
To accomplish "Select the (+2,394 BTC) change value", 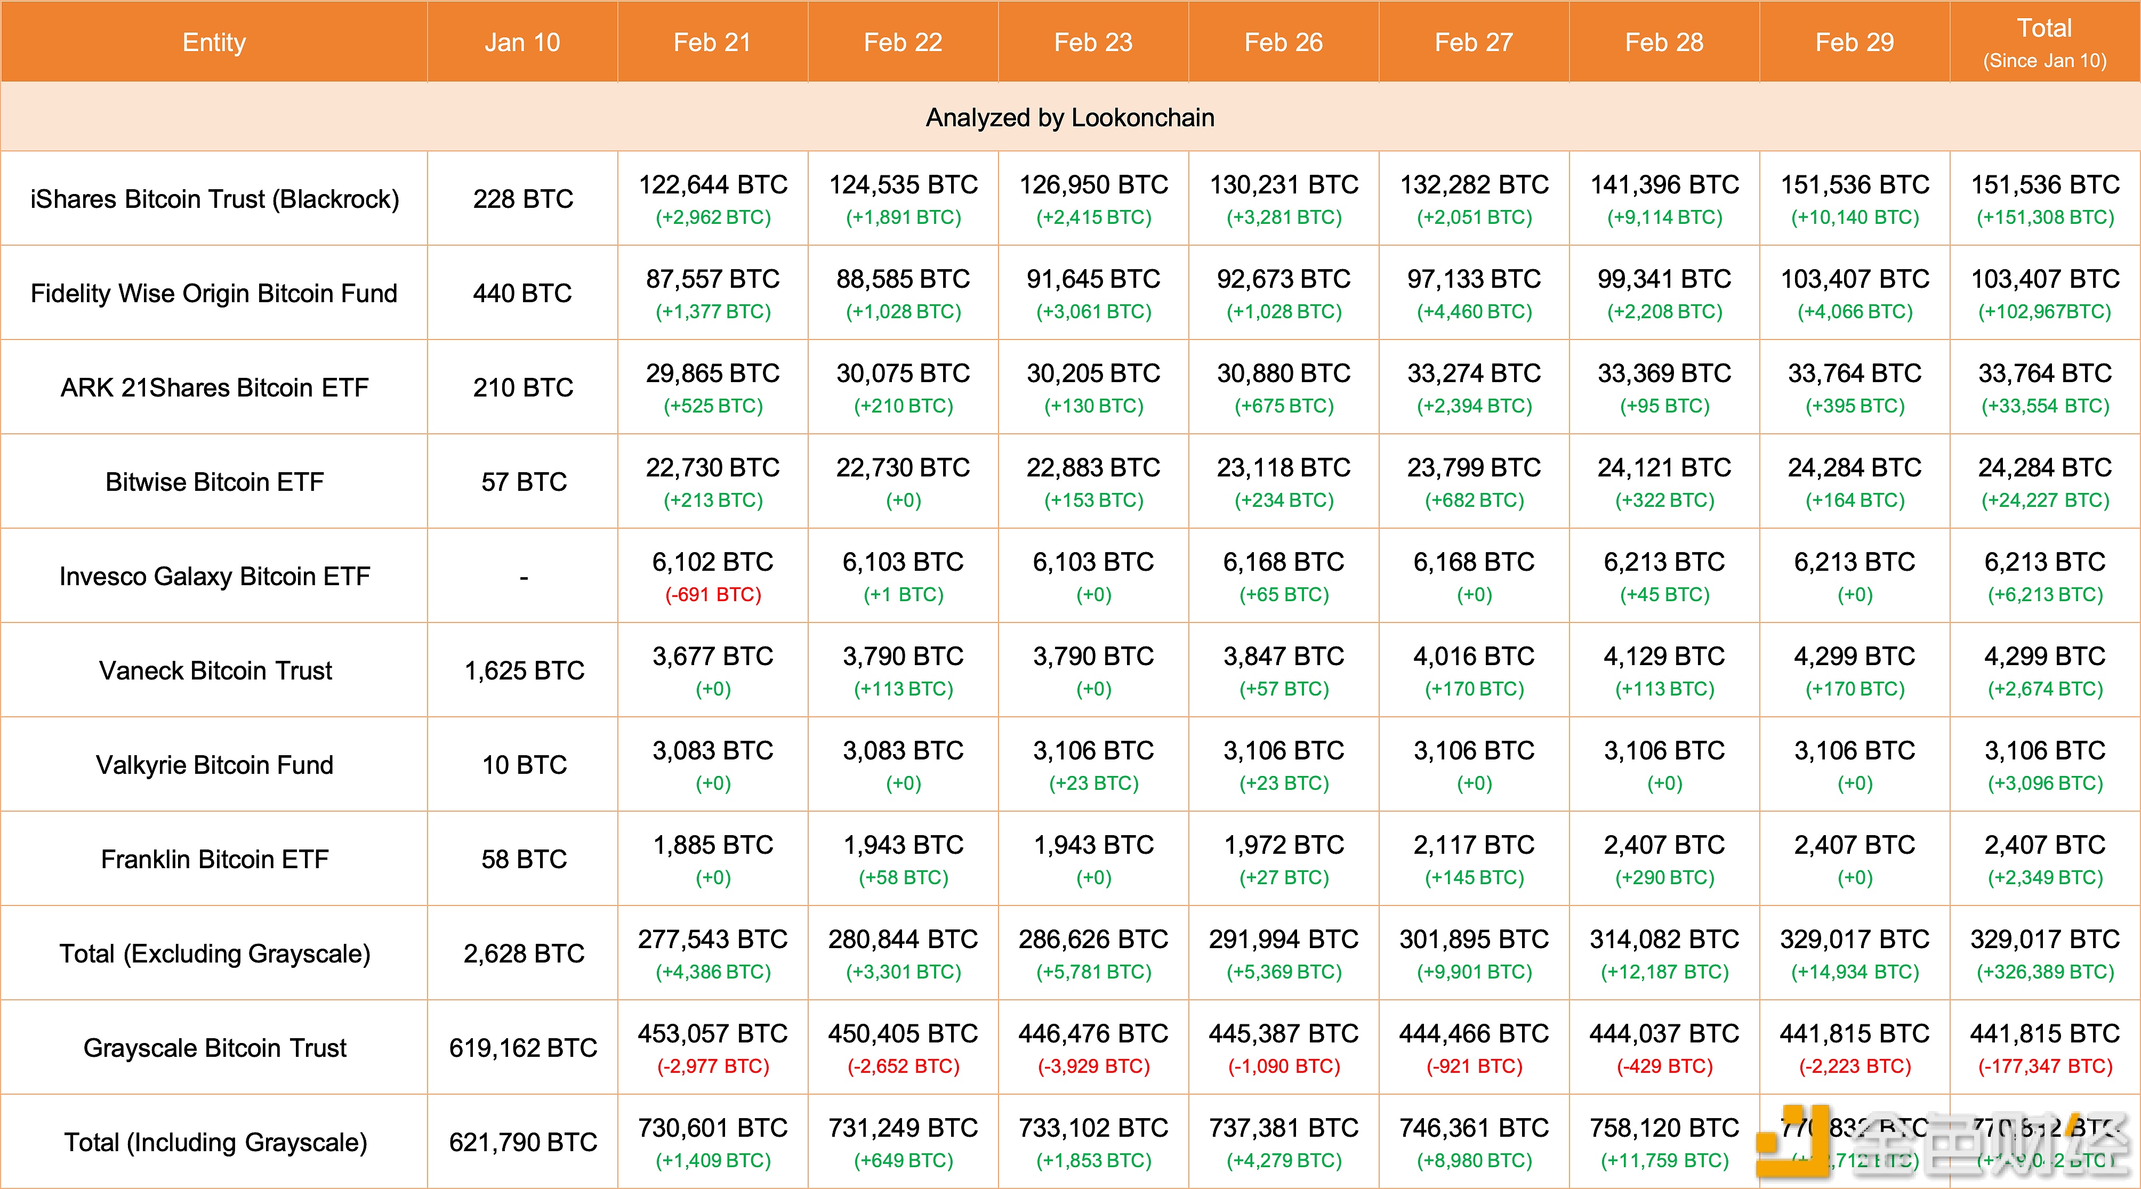I will (x=1475, y=406).
